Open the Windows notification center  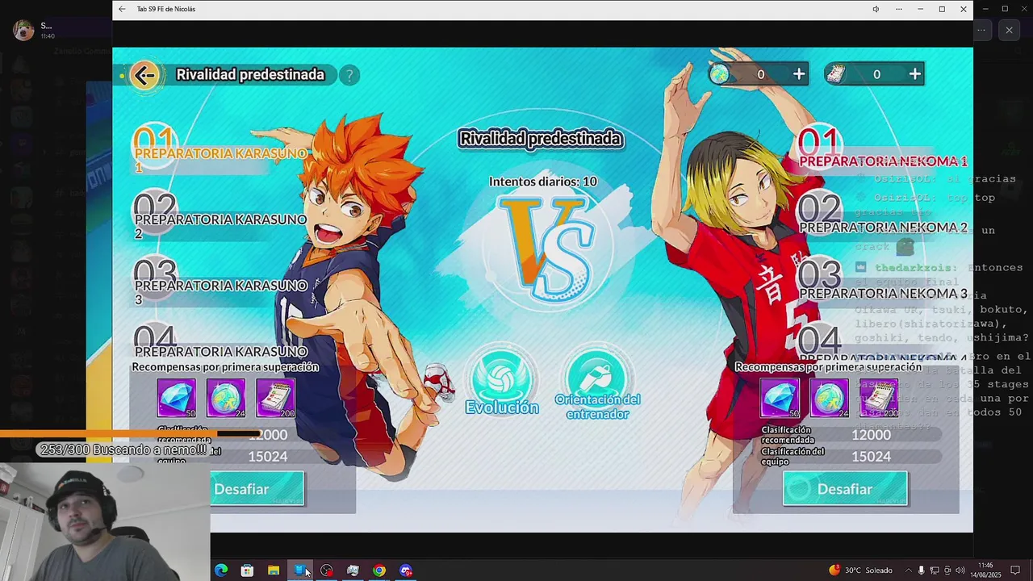[1015, 571]
